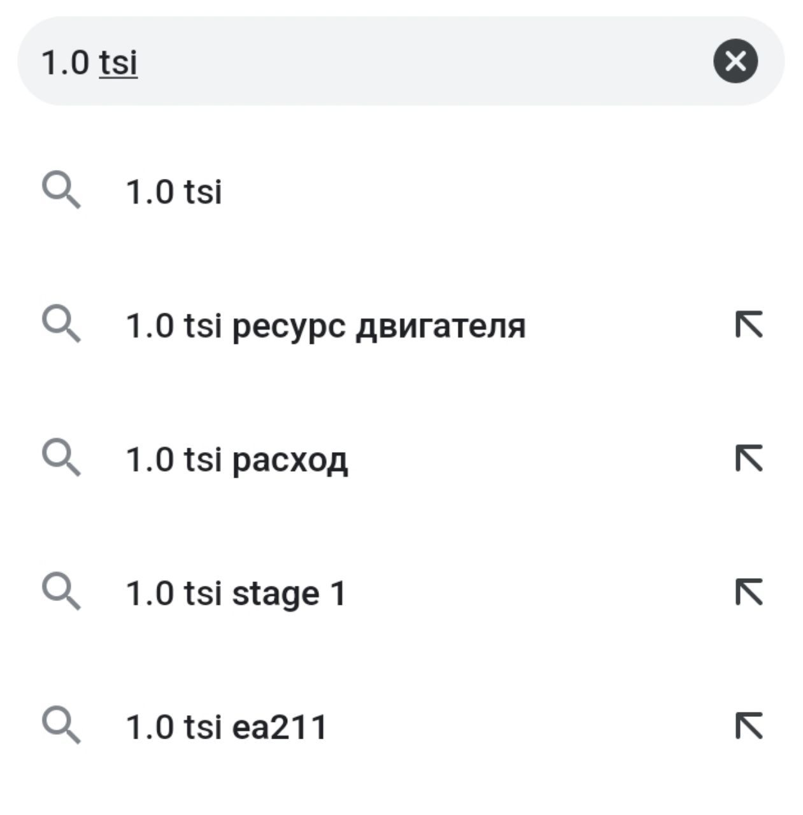Click the word расход in the third suggestion
This screenshot has width=803, height=815.
coord(290,461)
